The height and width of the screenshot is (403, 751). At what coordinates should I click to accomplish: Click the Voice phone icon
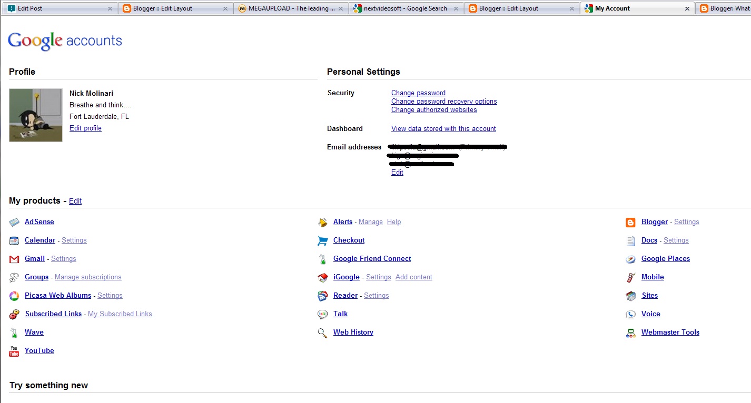click(630, 314)
